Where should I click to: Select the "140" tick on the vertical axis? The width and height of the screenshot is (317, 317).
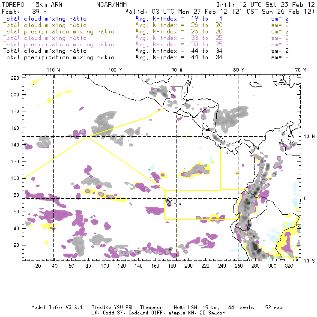coord(15,145)
